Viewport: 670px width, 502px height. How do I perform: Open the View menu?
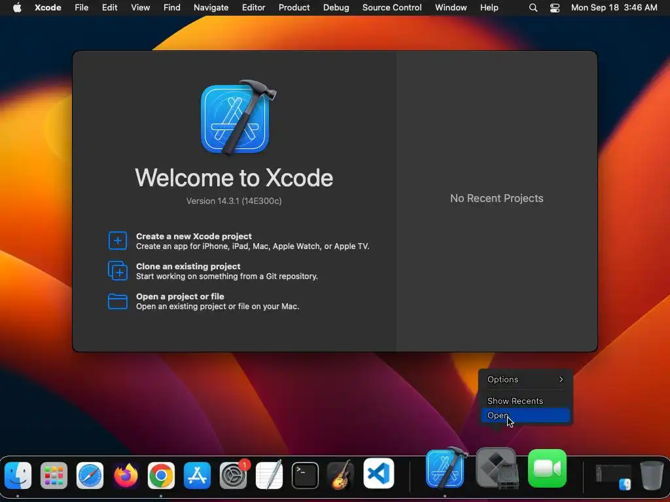[x=140, y=7]
